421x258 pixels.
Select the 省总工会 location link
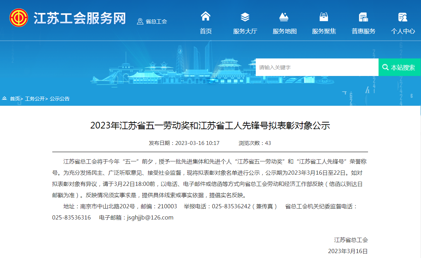pos(156,21)
